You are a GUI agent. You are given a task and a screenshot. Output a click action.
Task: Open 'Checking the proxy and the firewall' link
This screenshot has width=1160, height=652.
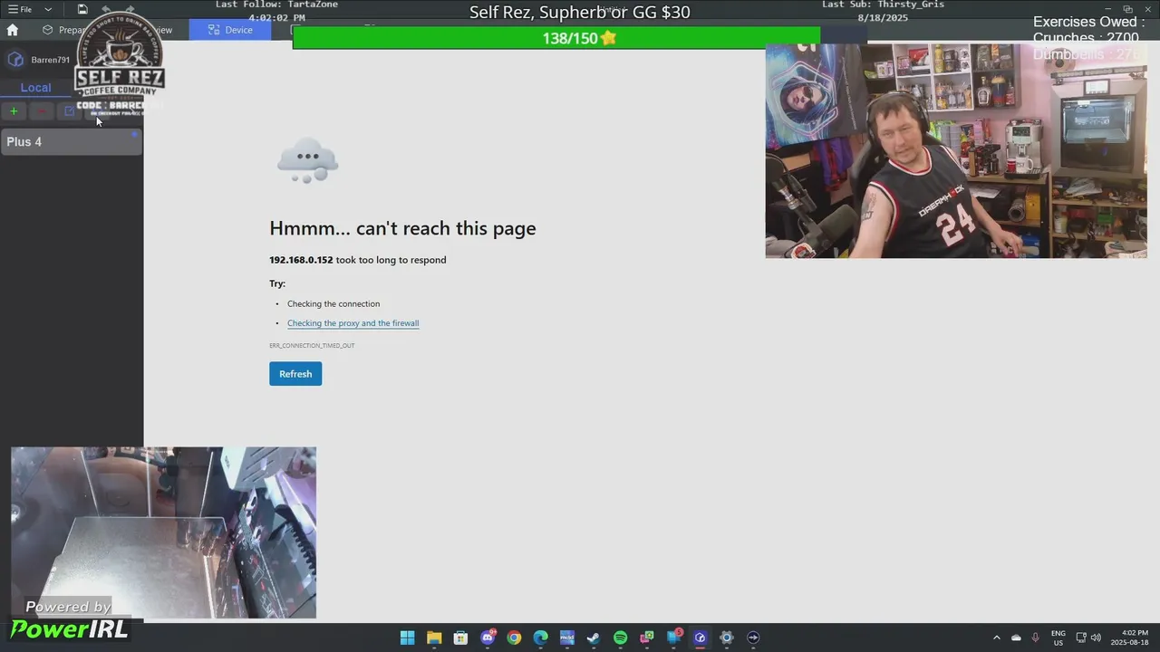coord(353,323)
